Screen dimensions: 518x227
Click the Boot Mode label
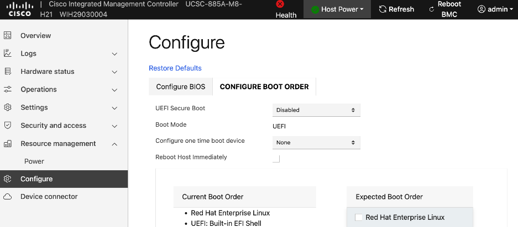171,125
